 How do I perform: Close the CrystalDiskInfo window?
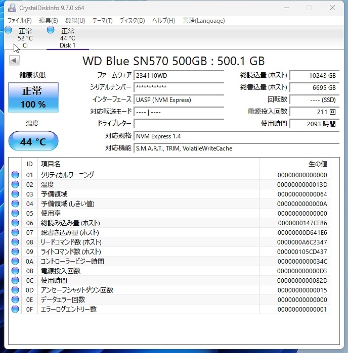[332, 8]
